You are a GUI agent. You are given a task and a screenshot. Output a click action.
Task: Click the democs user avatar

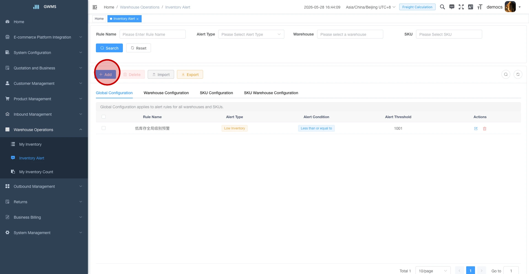click(x=510, y=7)
